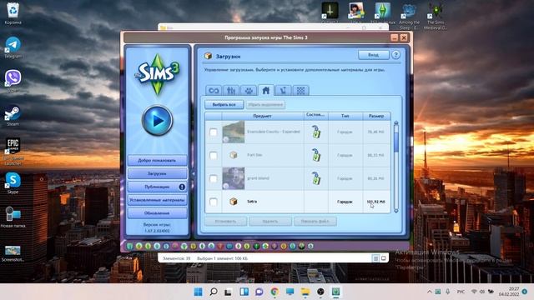Screen dimensions: 534x300
Task: Show hidden tray icons chevron
Action: click(429, 292)
